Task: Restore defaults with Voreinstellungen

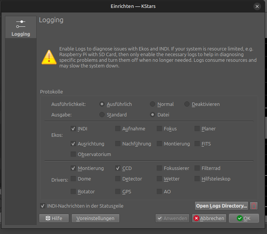Action: (x=95, y=218)
